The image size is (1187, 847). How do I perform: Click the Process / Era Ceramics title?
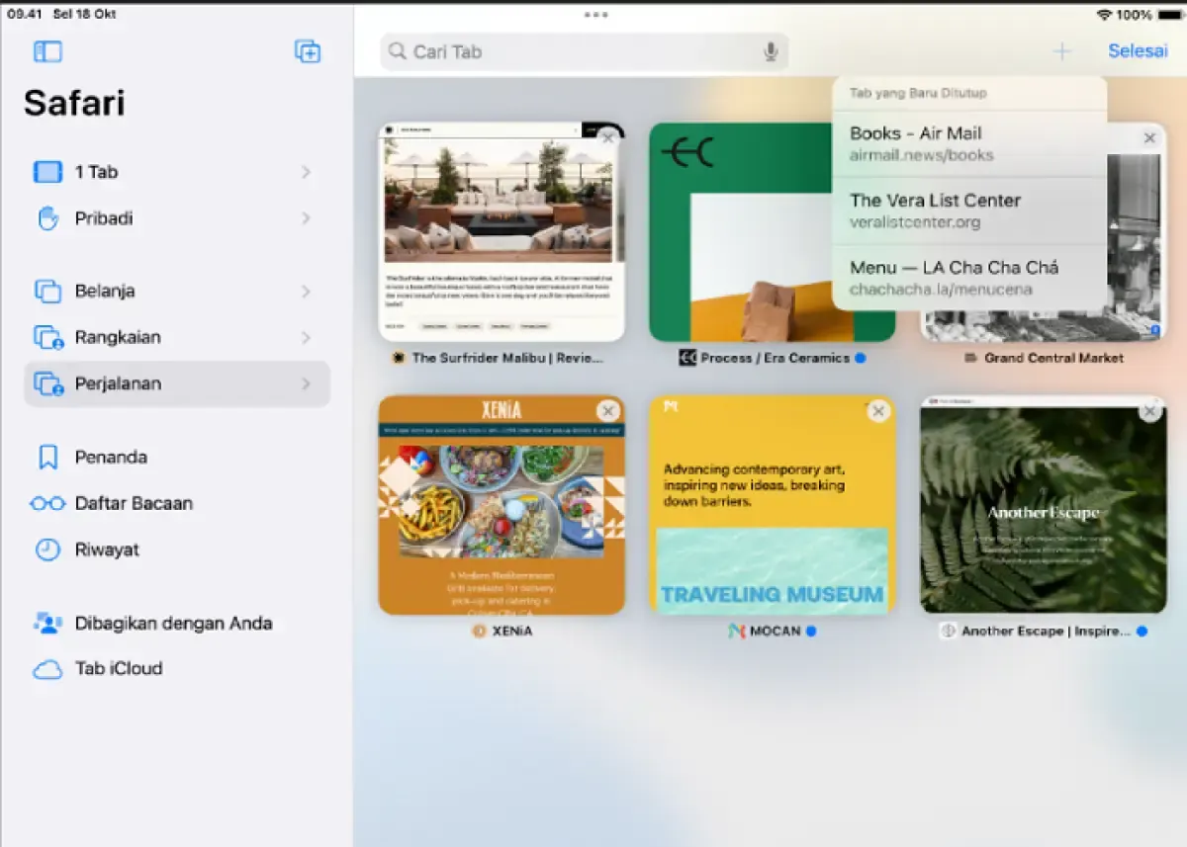776,358
